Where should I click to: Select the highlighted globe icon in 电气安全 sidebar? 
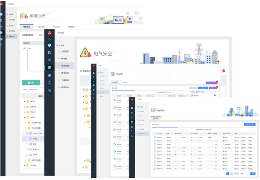[x=49, y=67]
